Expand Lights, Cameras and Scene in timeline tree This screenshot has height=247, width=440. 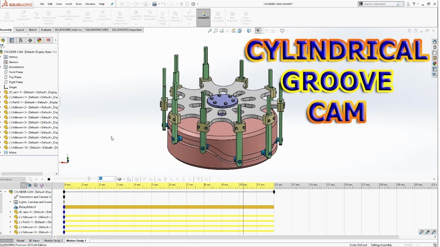click(10, 202)
